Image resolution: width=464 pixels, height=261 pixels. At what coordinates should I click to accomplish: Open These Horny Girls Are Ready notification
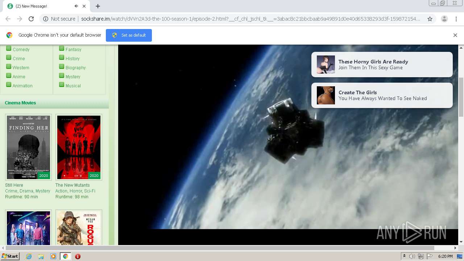point(382,65)
